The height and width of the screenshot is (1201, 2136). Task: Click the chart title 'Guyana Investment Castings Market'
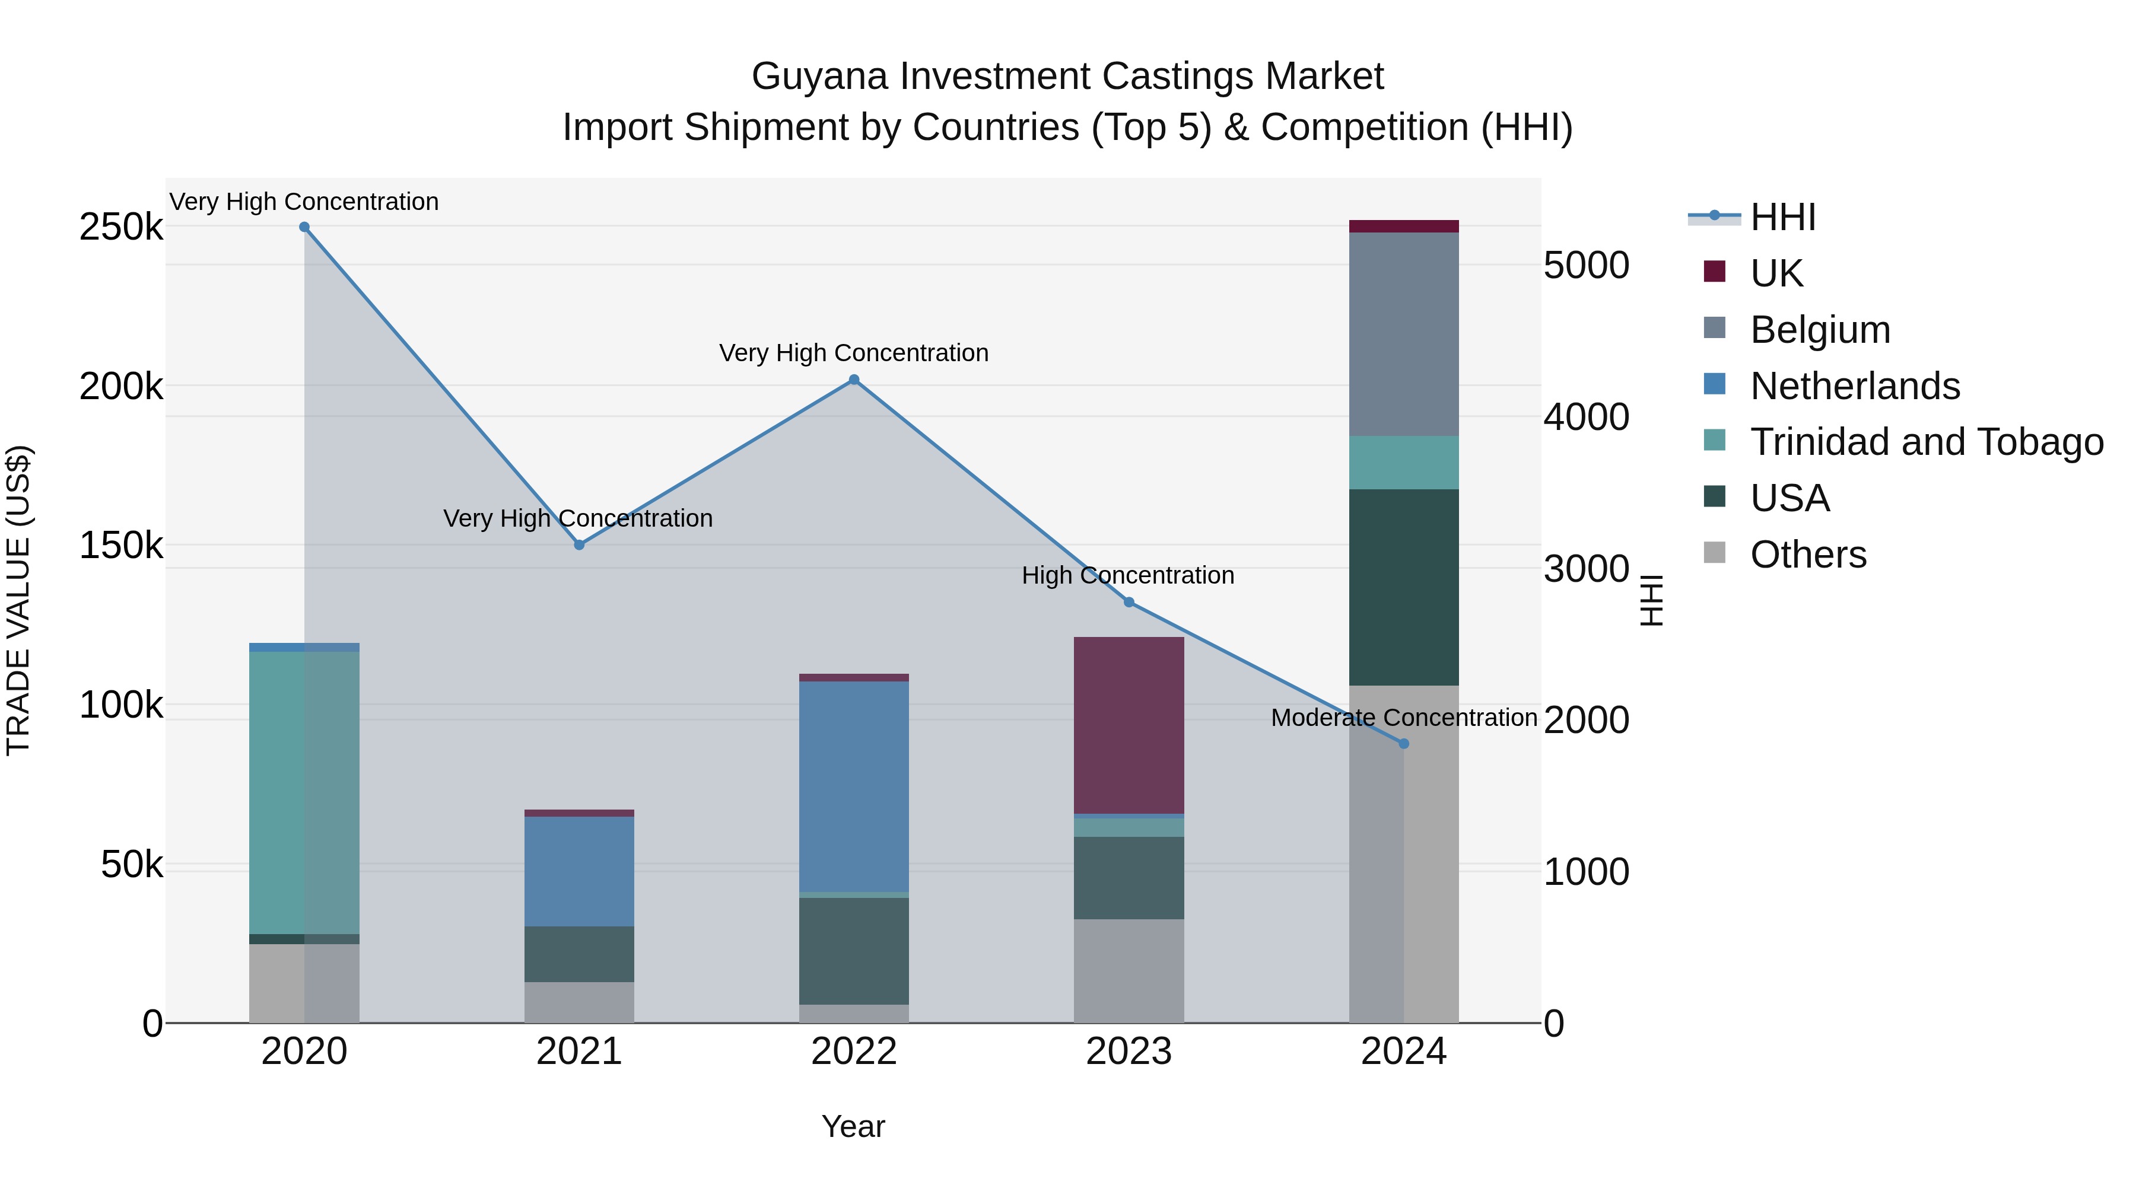pyautogui.click(x=1067, y=77)
